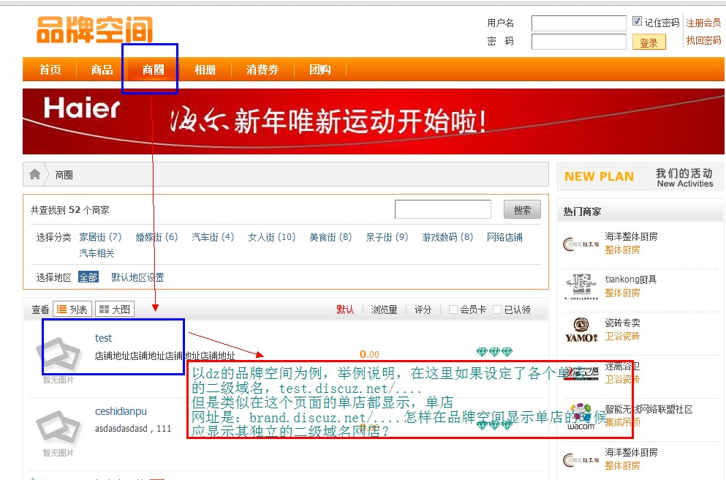
Task: Filter by 美食街 (8) category
Action: click(x=330, y=237)
